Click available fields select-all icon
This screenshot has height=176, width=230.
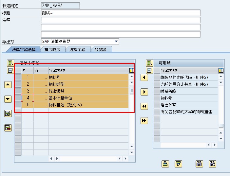coord(149,63)
